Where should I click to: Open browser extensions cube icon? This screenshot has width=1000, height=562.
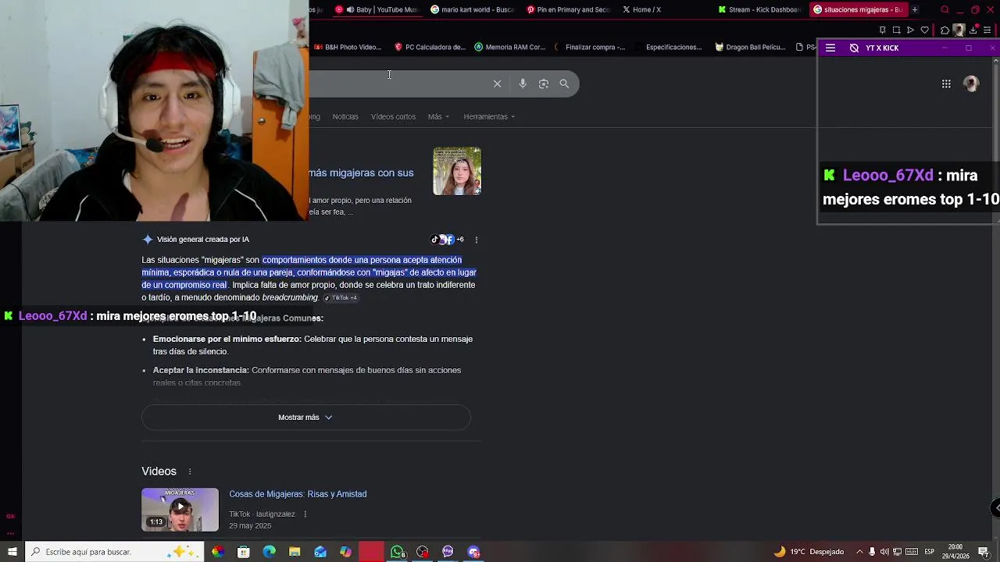tap(945, 30)
